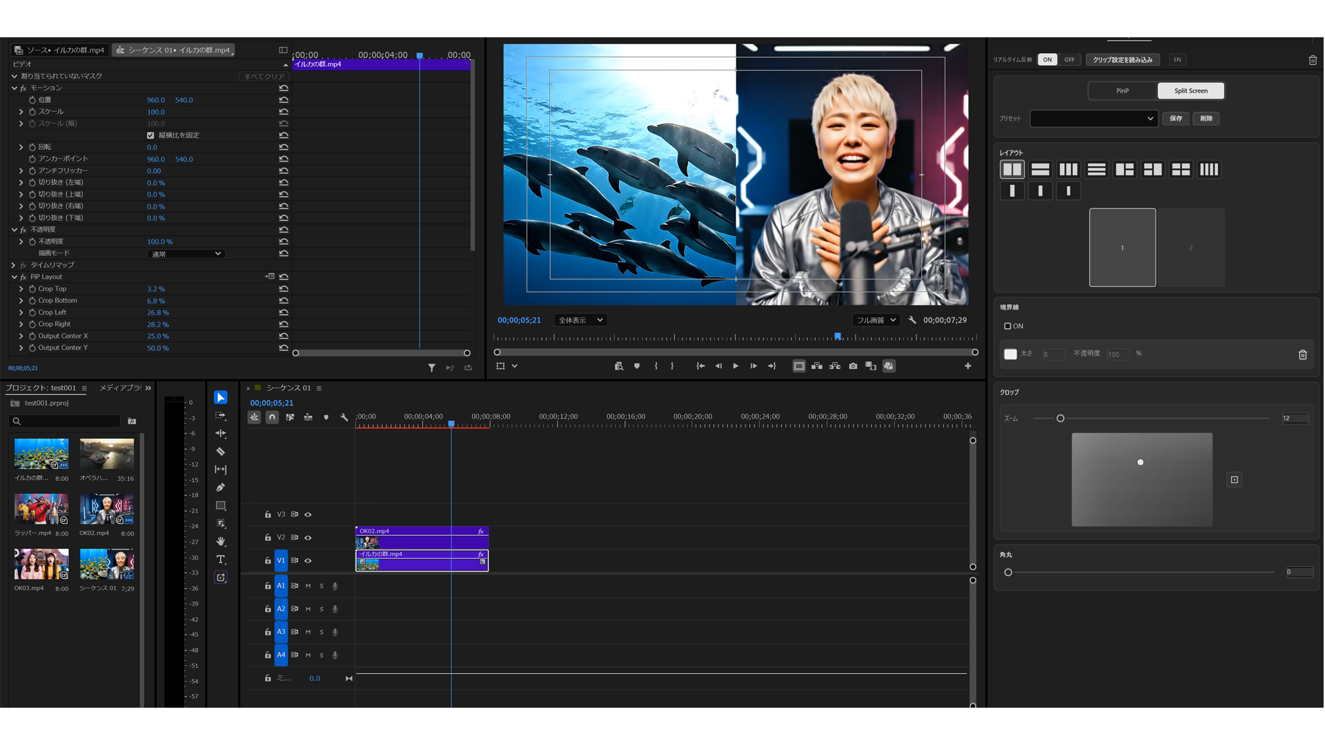This screenshot has height=745, width=1325.
Task: Open the プリセット dropdown
Action: click(x=1093, y=119)
